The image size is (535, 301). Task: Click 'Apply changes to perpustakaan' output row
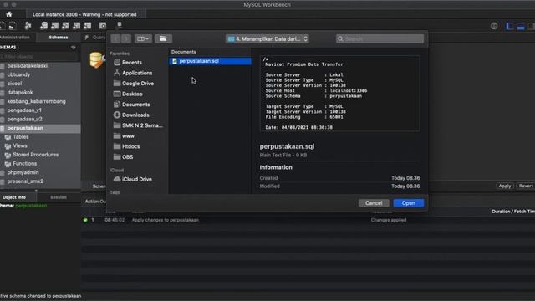coord(166,220)
